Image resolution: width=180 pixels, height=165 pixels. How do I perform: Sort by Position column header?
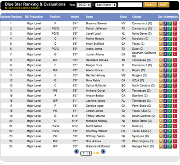55,17
